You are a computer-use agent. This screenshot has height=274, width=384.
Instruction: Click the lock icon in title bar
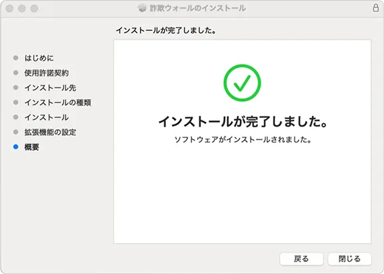click(376, 8)
